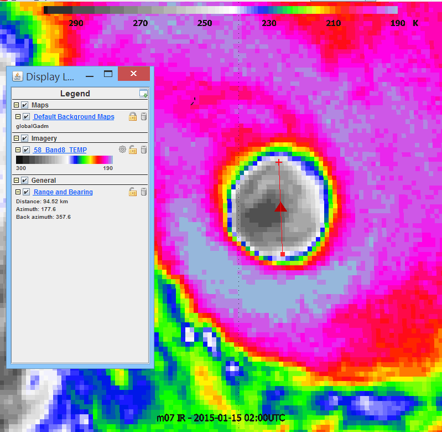Image resolution: width=442 pixels, height=432 pixels.
Task: Click the Java icon in Display Legend title bar
Action: pyautogui.click(x=18, y=76)
